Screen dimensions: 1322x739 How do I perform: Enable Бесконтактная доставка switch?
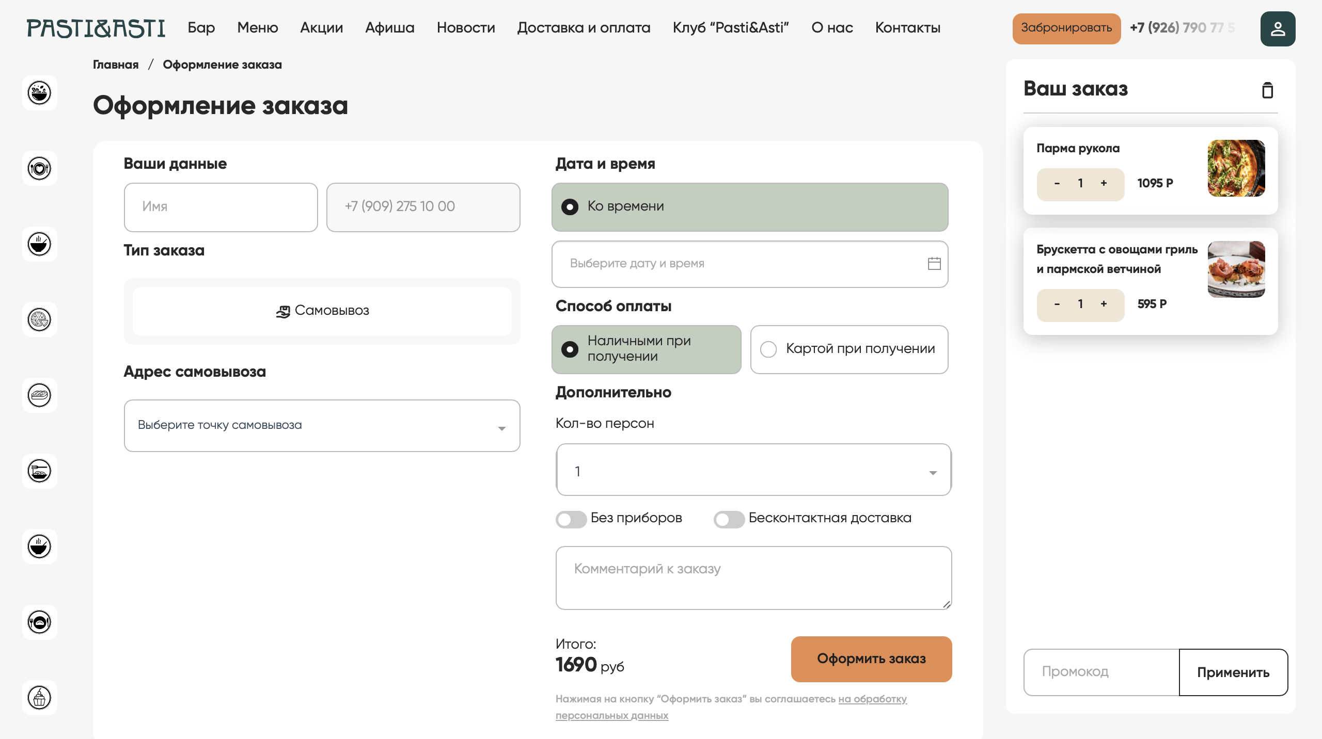729,519
